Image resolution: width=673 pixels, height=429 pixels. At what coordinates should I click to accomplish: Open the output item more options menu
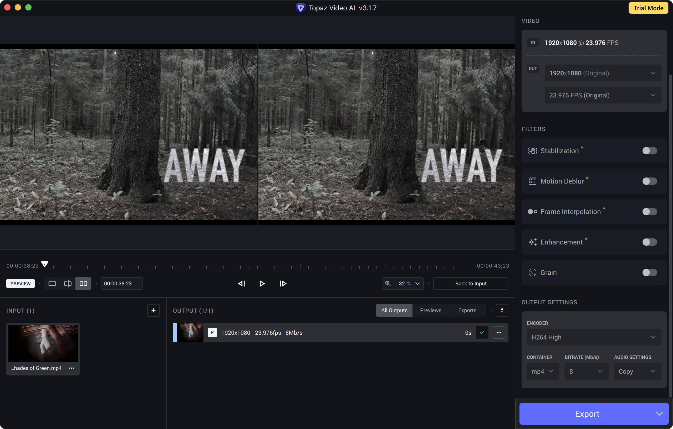(x=499, y=332)
